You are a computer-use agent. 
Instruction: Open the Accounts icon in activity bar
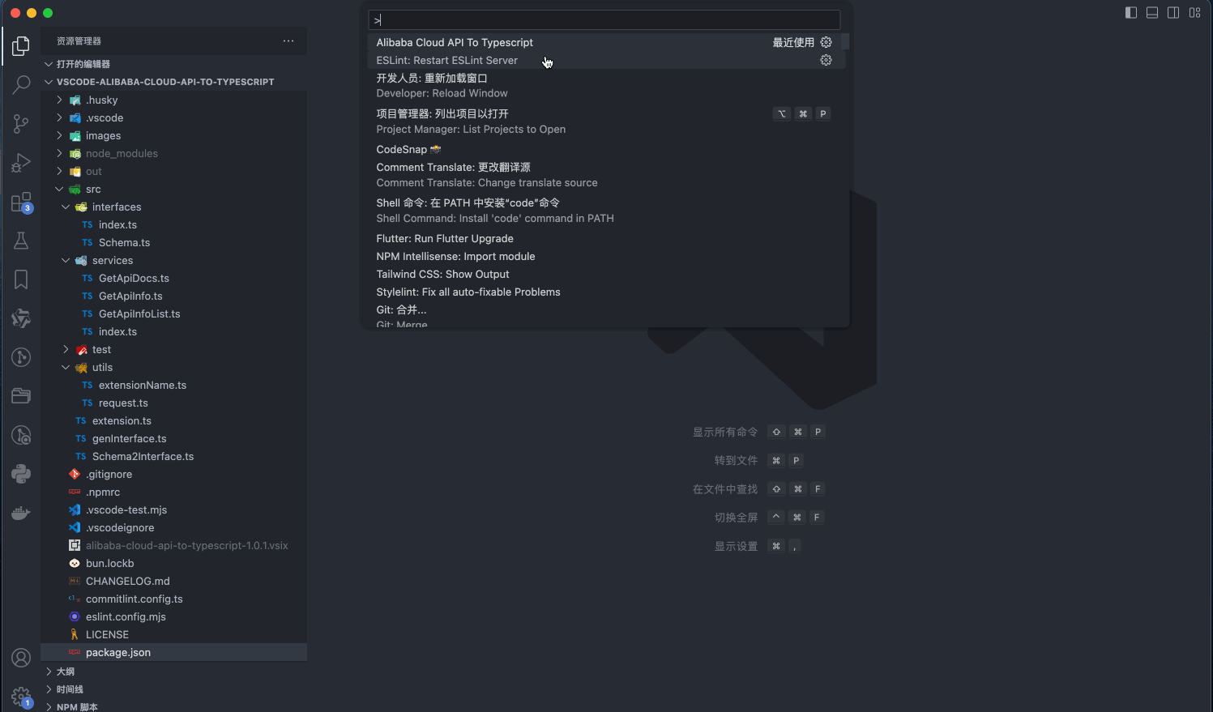[21, 658]
